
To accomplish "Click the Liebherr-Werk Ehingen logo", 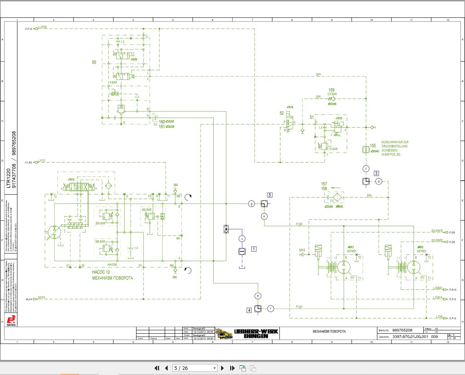I will click(247, 333).
